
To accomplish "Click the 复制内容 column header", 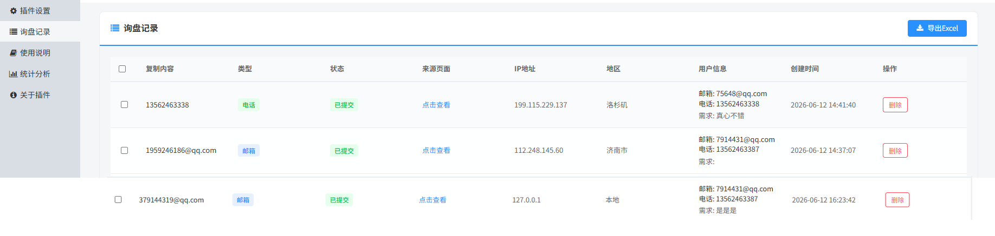I will pyautogui.click(x=160, y=69).
